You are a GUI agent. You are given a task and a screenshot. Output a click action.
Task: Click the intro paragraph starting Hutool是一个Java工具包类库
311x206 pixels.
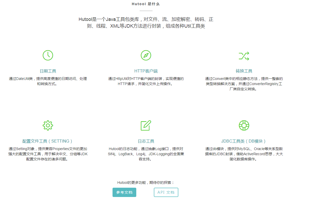[x=146, y=23]
